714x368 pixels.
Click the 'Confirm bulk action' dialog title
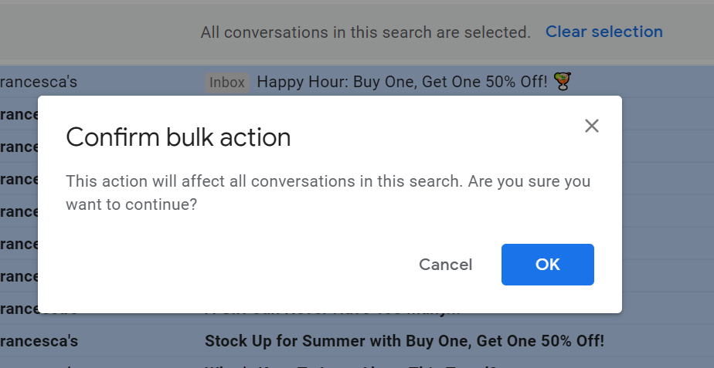[x=178, y=137]
